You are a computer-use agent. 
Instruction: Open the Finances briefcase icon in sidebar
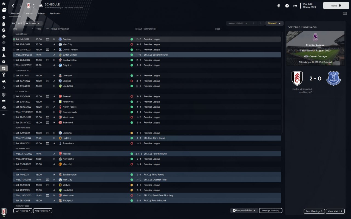pyautogui.click(x=4, y=101)
